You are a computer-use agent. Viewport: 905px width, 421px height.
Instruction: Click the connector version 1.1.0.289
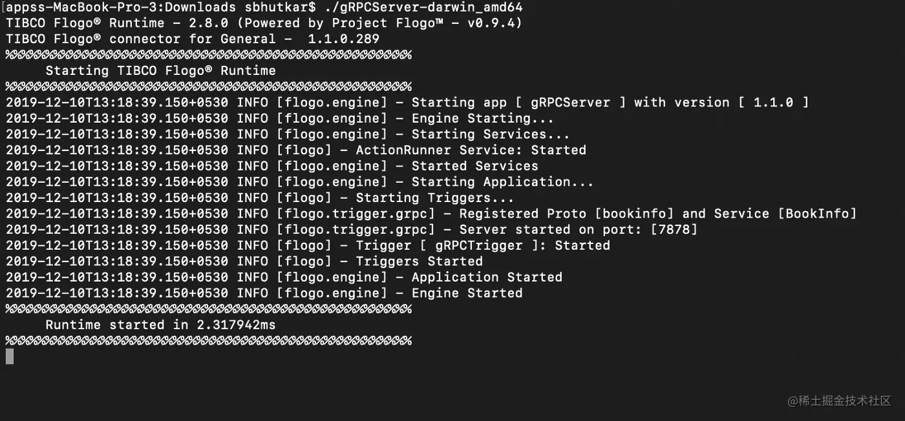pyautogui.click(x=343, y=39)
